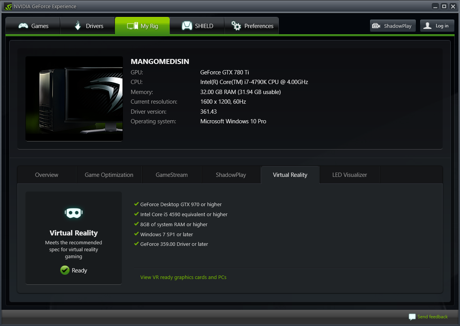Image resolution: width=460 pixels, height=326 pixels.
Task: Click checkmark beside Intel Core i5 4590
Action: (136, 214)
